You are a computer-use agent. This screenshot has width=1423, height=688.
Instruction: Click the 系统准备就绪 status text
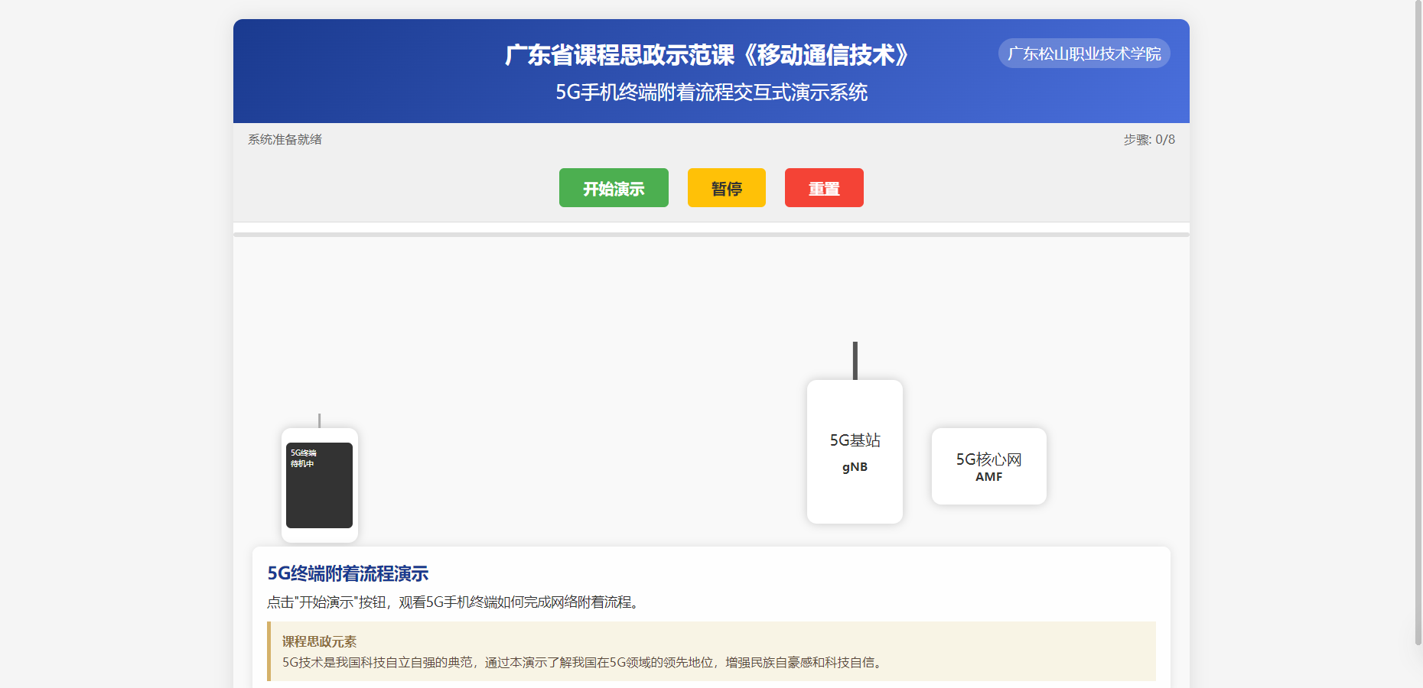285,140
